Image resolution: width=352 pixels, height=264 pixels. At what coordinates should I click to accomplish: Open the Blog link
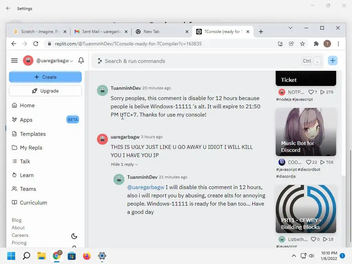[x=16, y=220]
